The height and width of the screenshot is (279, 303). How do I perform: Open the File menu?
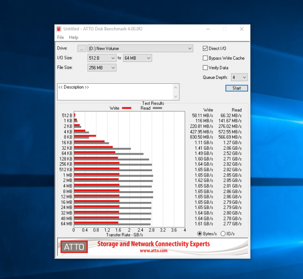coord(60,37)
